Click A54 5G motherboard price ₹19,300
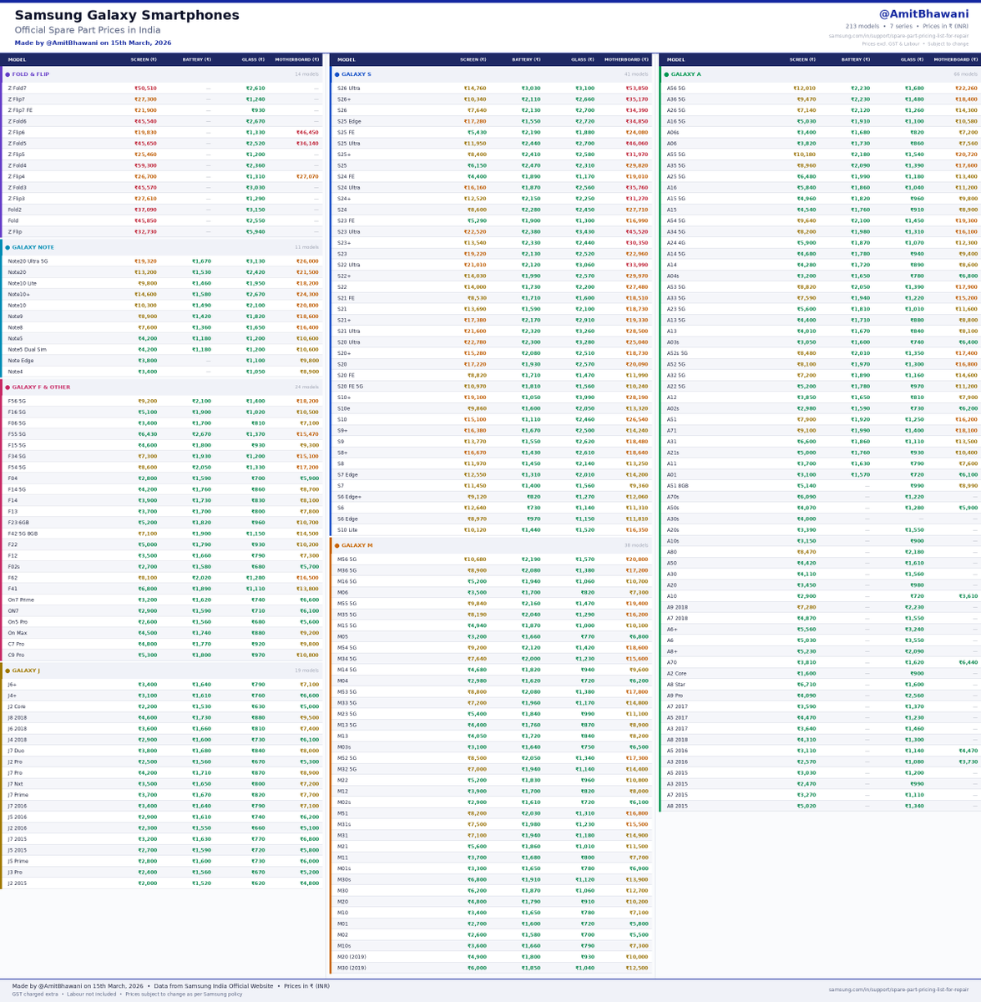Screen dimensions: 981x1002 [x=967, y=220]
